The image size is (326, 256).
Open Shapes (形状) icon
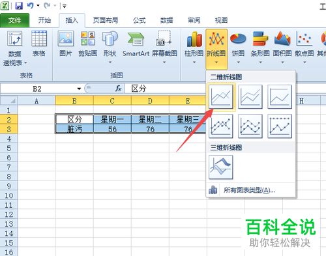110,38
